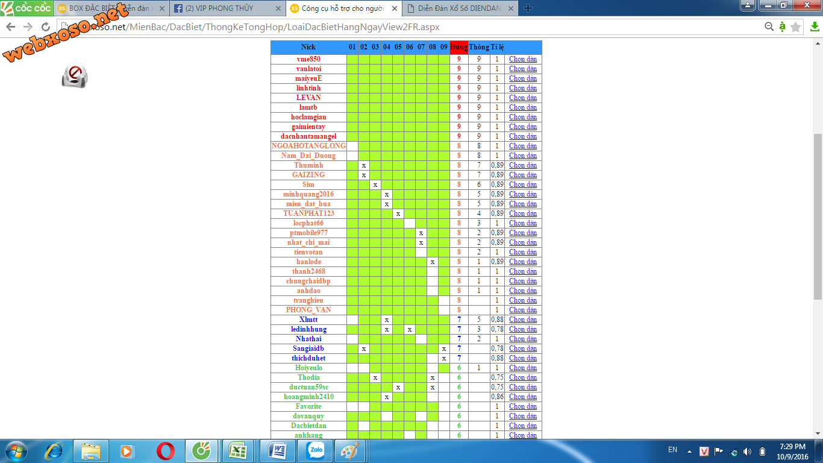823x463 pixels.
Task: Close the Công cụ hỗ trợ tab
Action: 395,8
